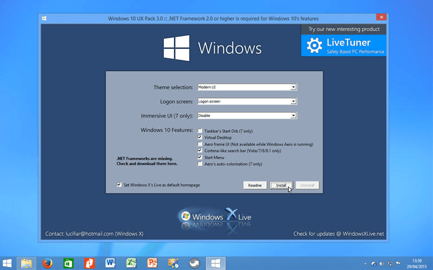Click the .NET Frameworks missing download link

147,161
